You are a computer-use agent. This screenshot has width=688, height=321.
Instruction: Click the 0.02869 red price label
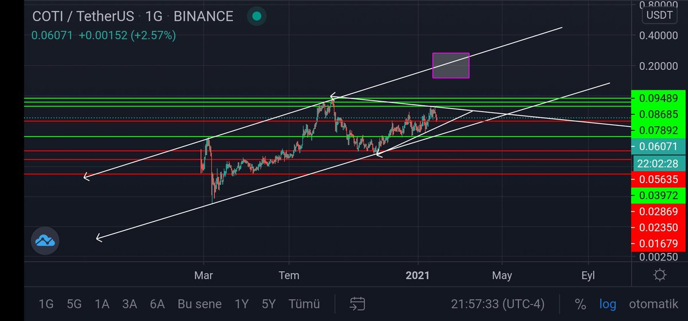[x=658, y=212]
